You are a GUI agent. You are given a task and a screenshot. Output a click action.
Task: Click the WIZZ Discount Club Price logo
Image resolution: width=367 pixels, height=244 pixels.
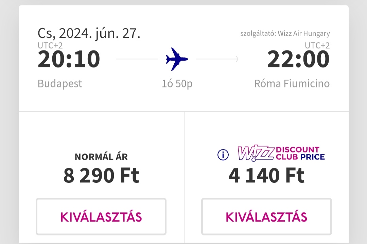281,153
